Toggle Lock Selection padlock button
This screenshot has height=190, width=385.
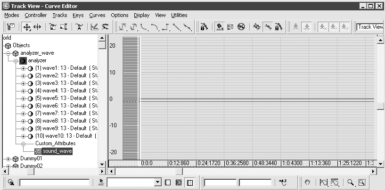point(204,27)
